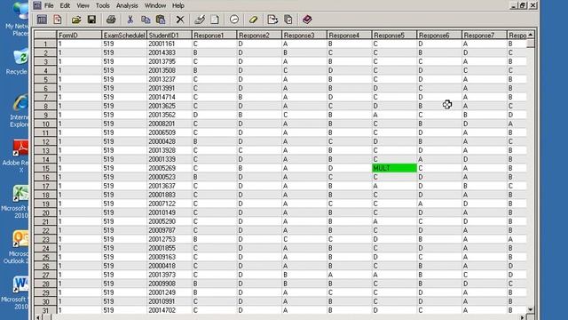Click the Response5 column header
Screen dimensions: 568x320
[394, 36]
